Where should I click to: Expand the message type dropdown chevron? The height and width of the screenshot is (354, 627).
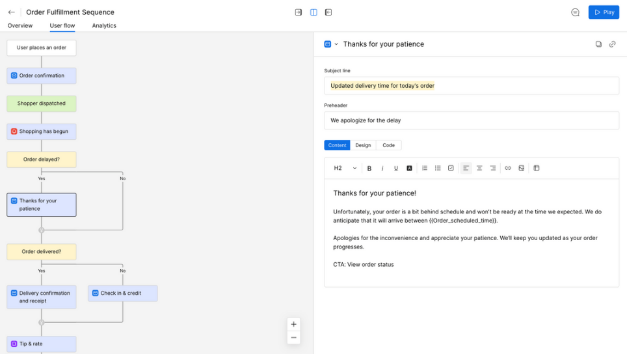click(x=336, y=44)
